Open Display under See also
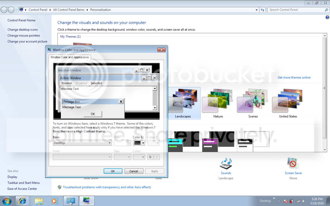 (13, 177)
